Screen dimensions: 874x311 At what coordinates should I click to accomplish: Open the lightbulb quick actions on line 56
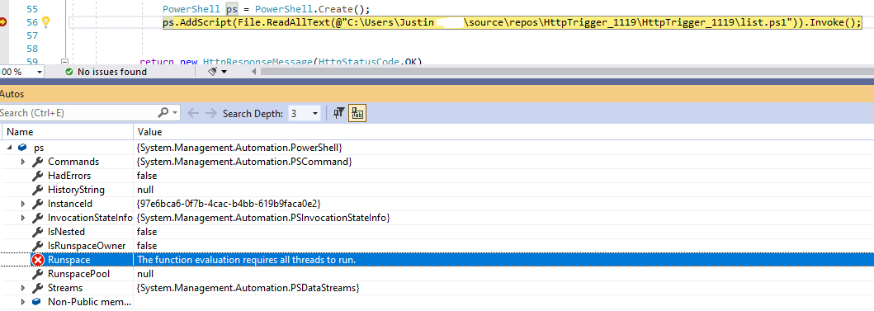tap(45, 22)
